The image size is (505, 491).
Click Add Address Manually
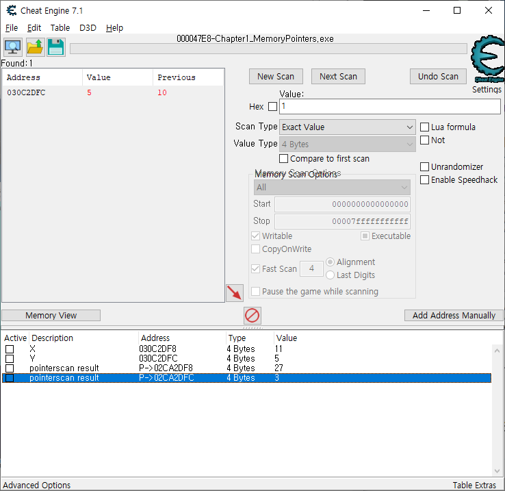coord(454,315)
